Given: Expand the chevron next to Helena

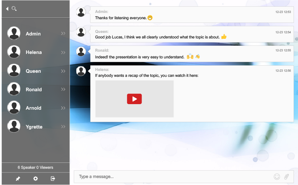Looking at the screenshot, I should pyautogui.click(x=63, y=52).
